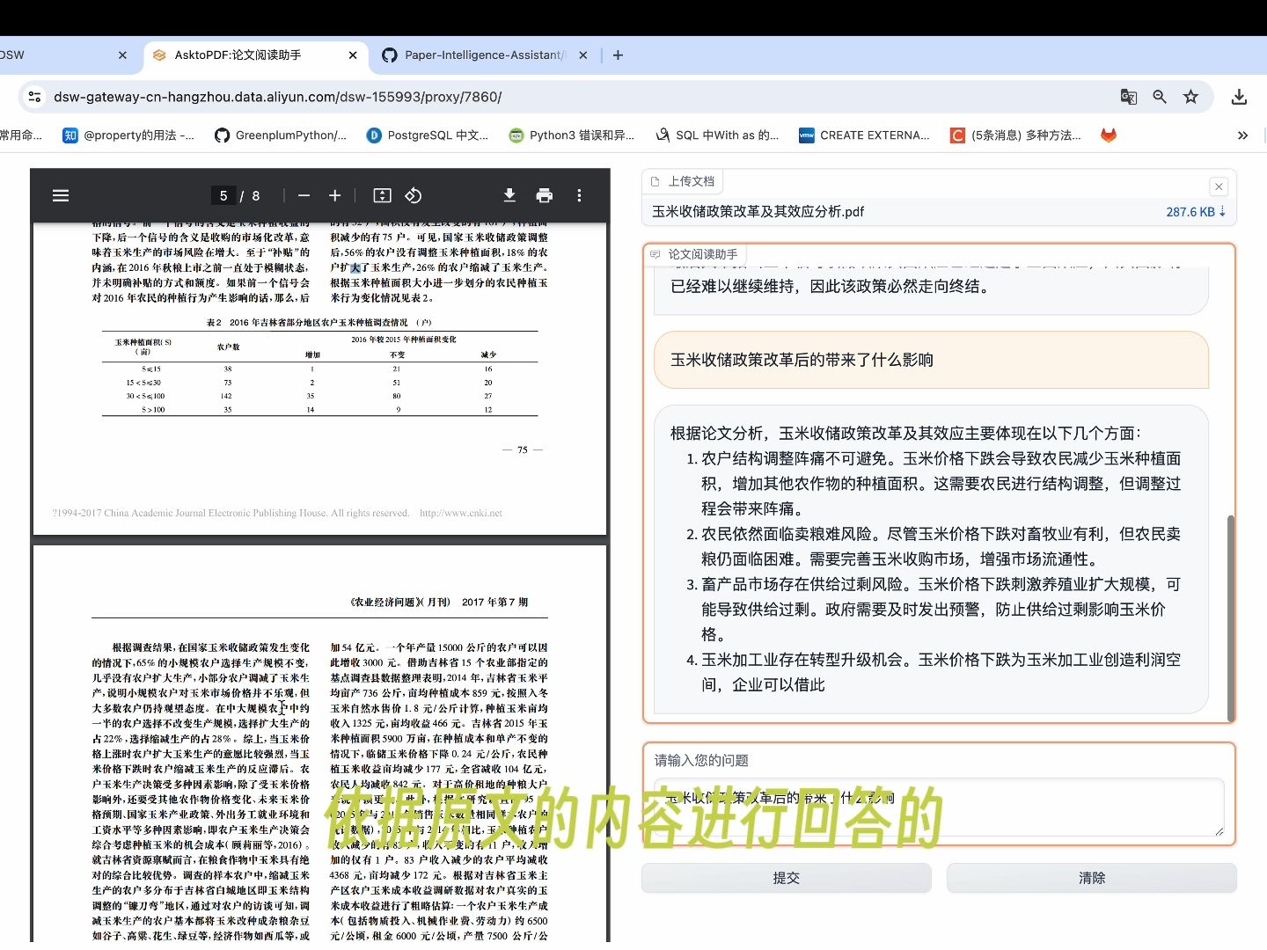
Task: Show more bookmarks chevron
Action: [1242, 135]
